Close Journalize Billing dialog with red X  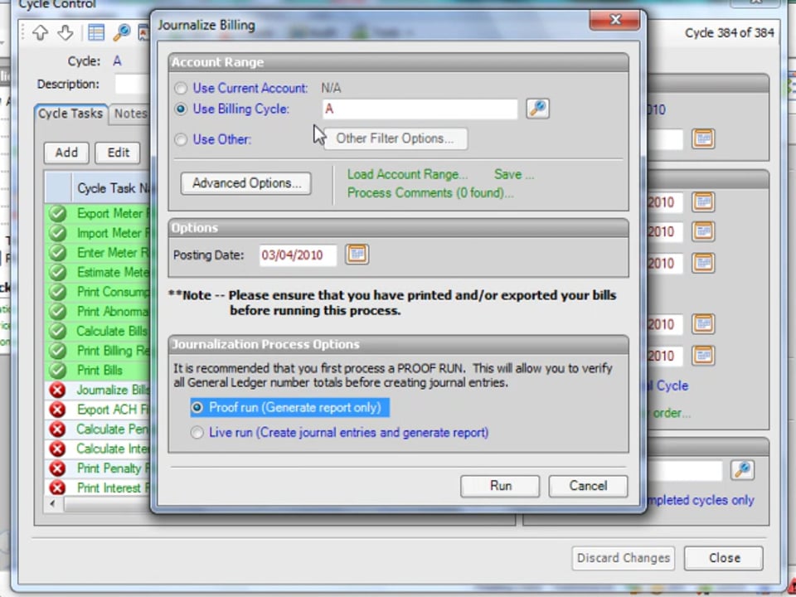pos(614,20)
